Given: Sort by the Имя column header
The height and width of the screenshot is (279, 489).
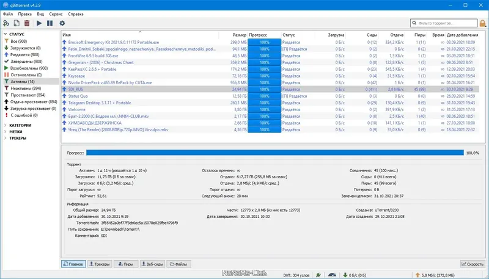Looking at the screenshot, I should (x=140, y=35).
